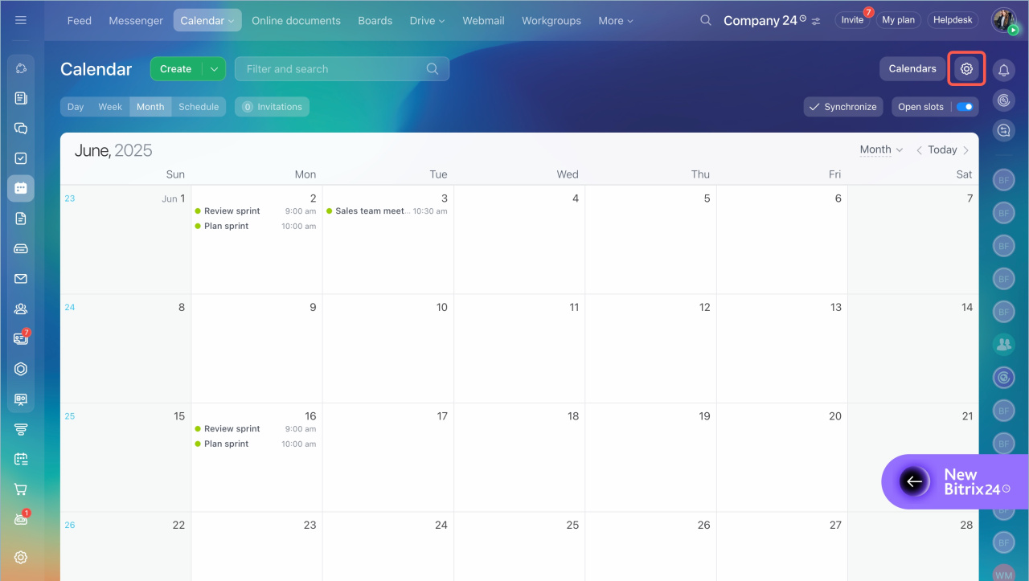Open Tasks checkmark icon in left sidebar
1029x581 pixels.
(21, 158)
